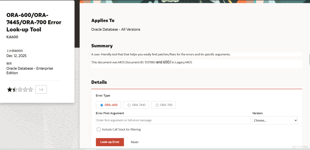Click the second rating star
Screen dimensions: 310x150
[15, 90]
